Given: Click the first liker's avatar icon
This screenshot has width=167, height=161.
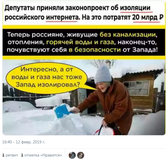Looking at the screenshot, I should click(x=72, y=155).
